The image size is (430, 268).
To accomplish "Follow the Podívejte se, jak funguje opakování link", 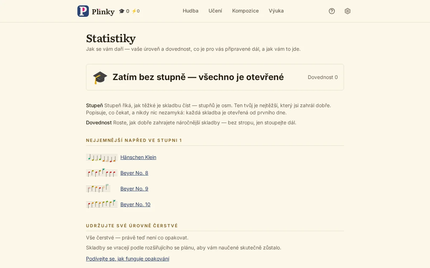I will click(128, 259).
